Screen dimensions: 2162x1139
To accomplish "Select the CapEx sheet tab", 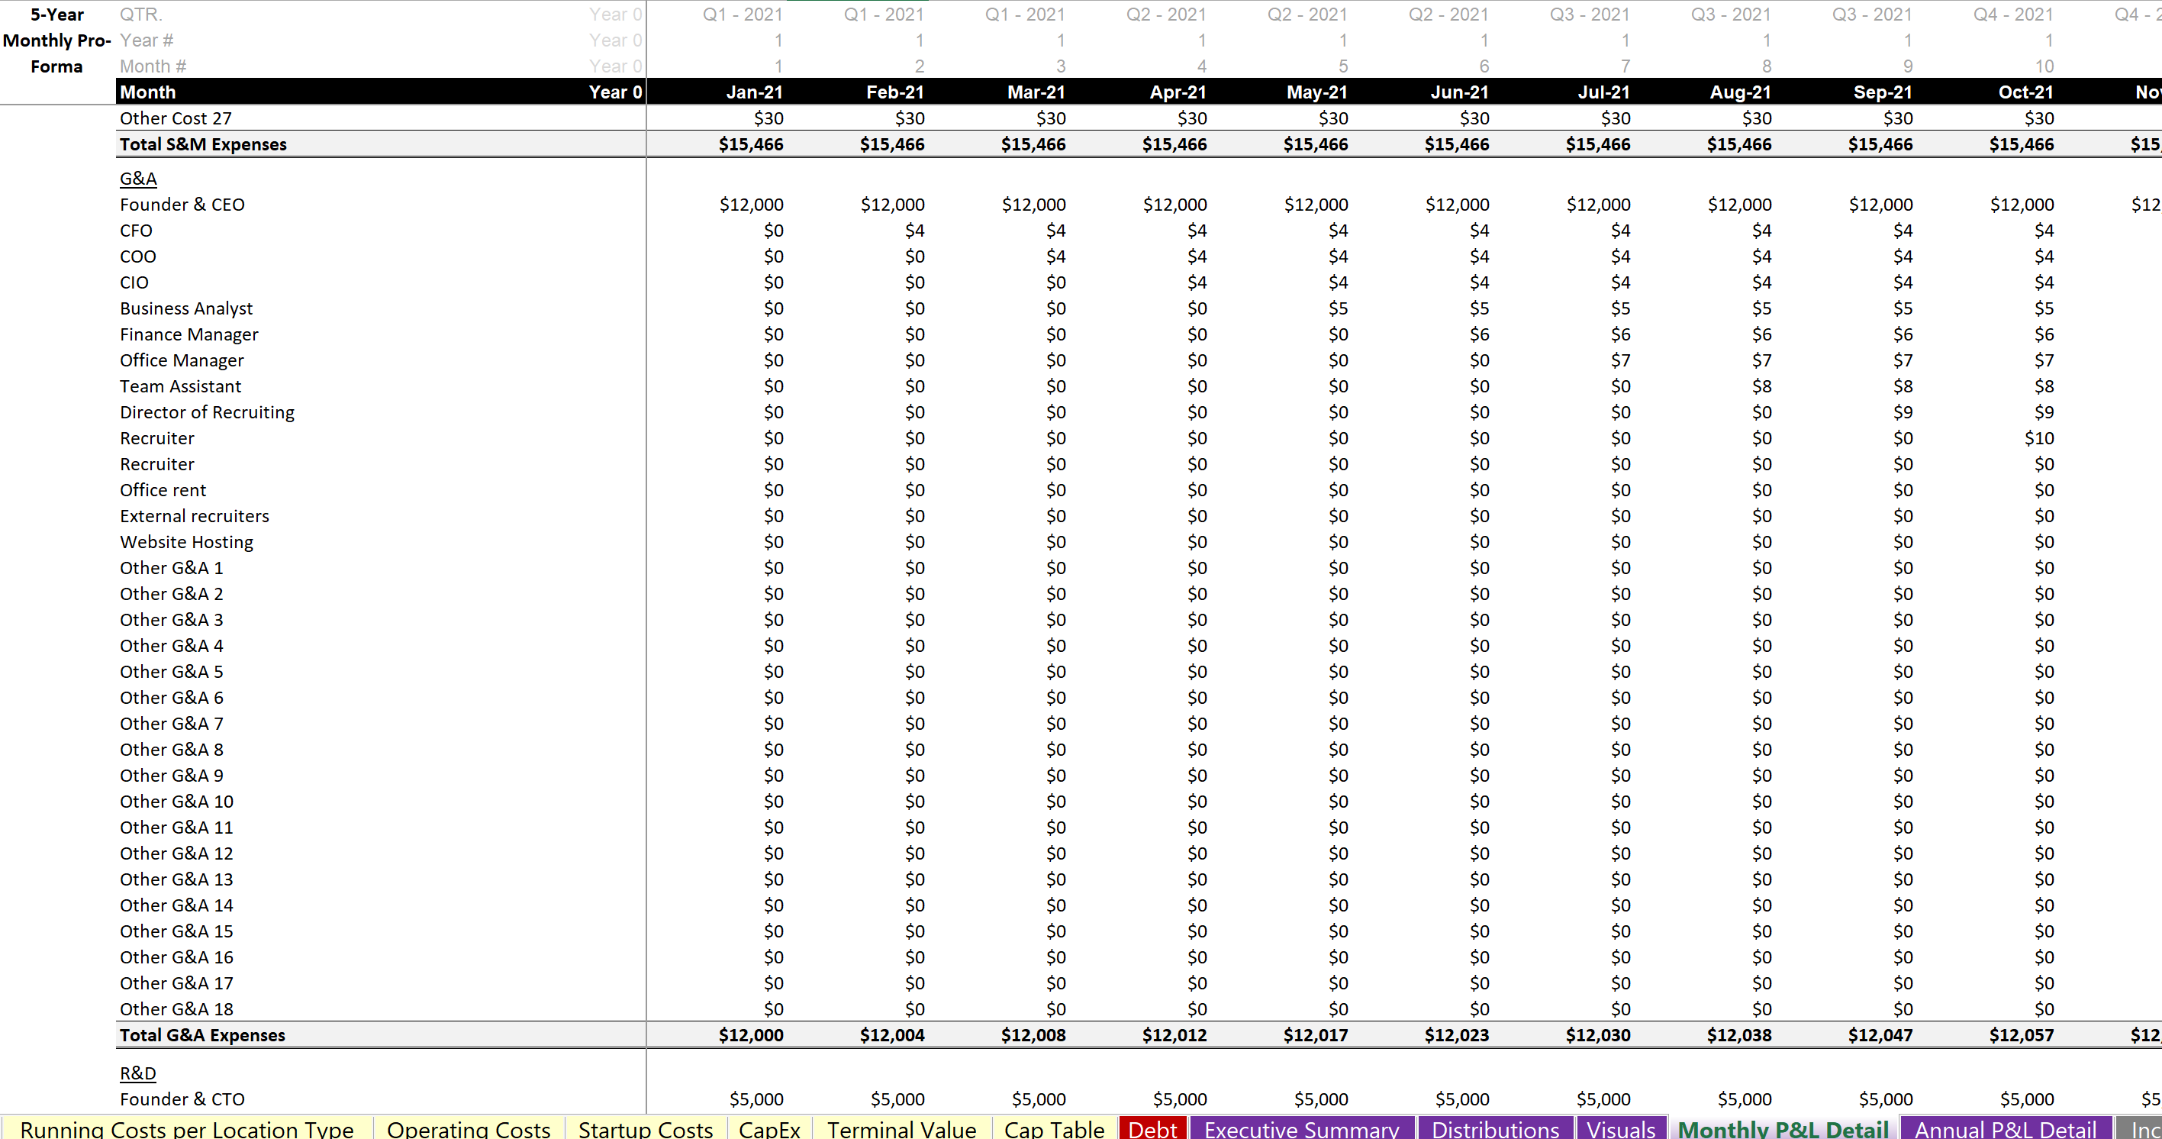I will [769, 1128].
